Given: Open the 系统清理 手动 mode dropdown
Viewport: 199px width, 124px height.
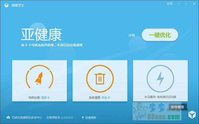Looking at the screenshot, I should point(105,97).
